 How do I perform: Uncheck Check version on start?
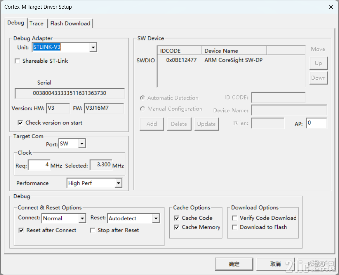pos(20,123)
